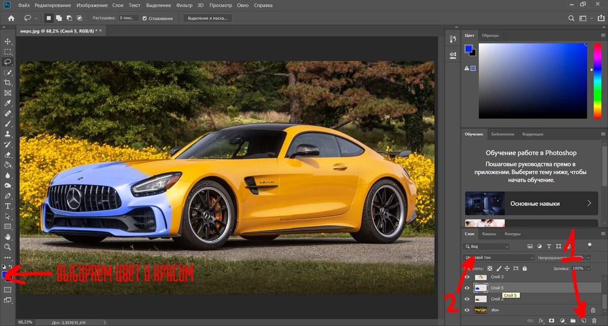Switch to the Каналы tab
Viewport: 608px width, 326px height.
pyautogui.click(x=489, y=234)
